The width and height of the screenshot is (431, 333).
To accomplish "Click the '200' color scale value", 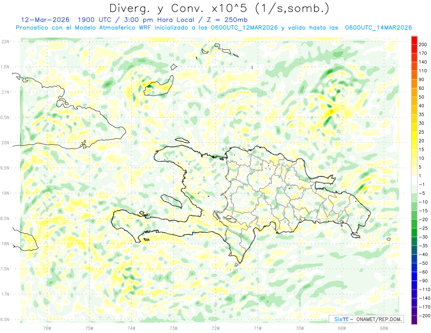I will tap(423, 45).
